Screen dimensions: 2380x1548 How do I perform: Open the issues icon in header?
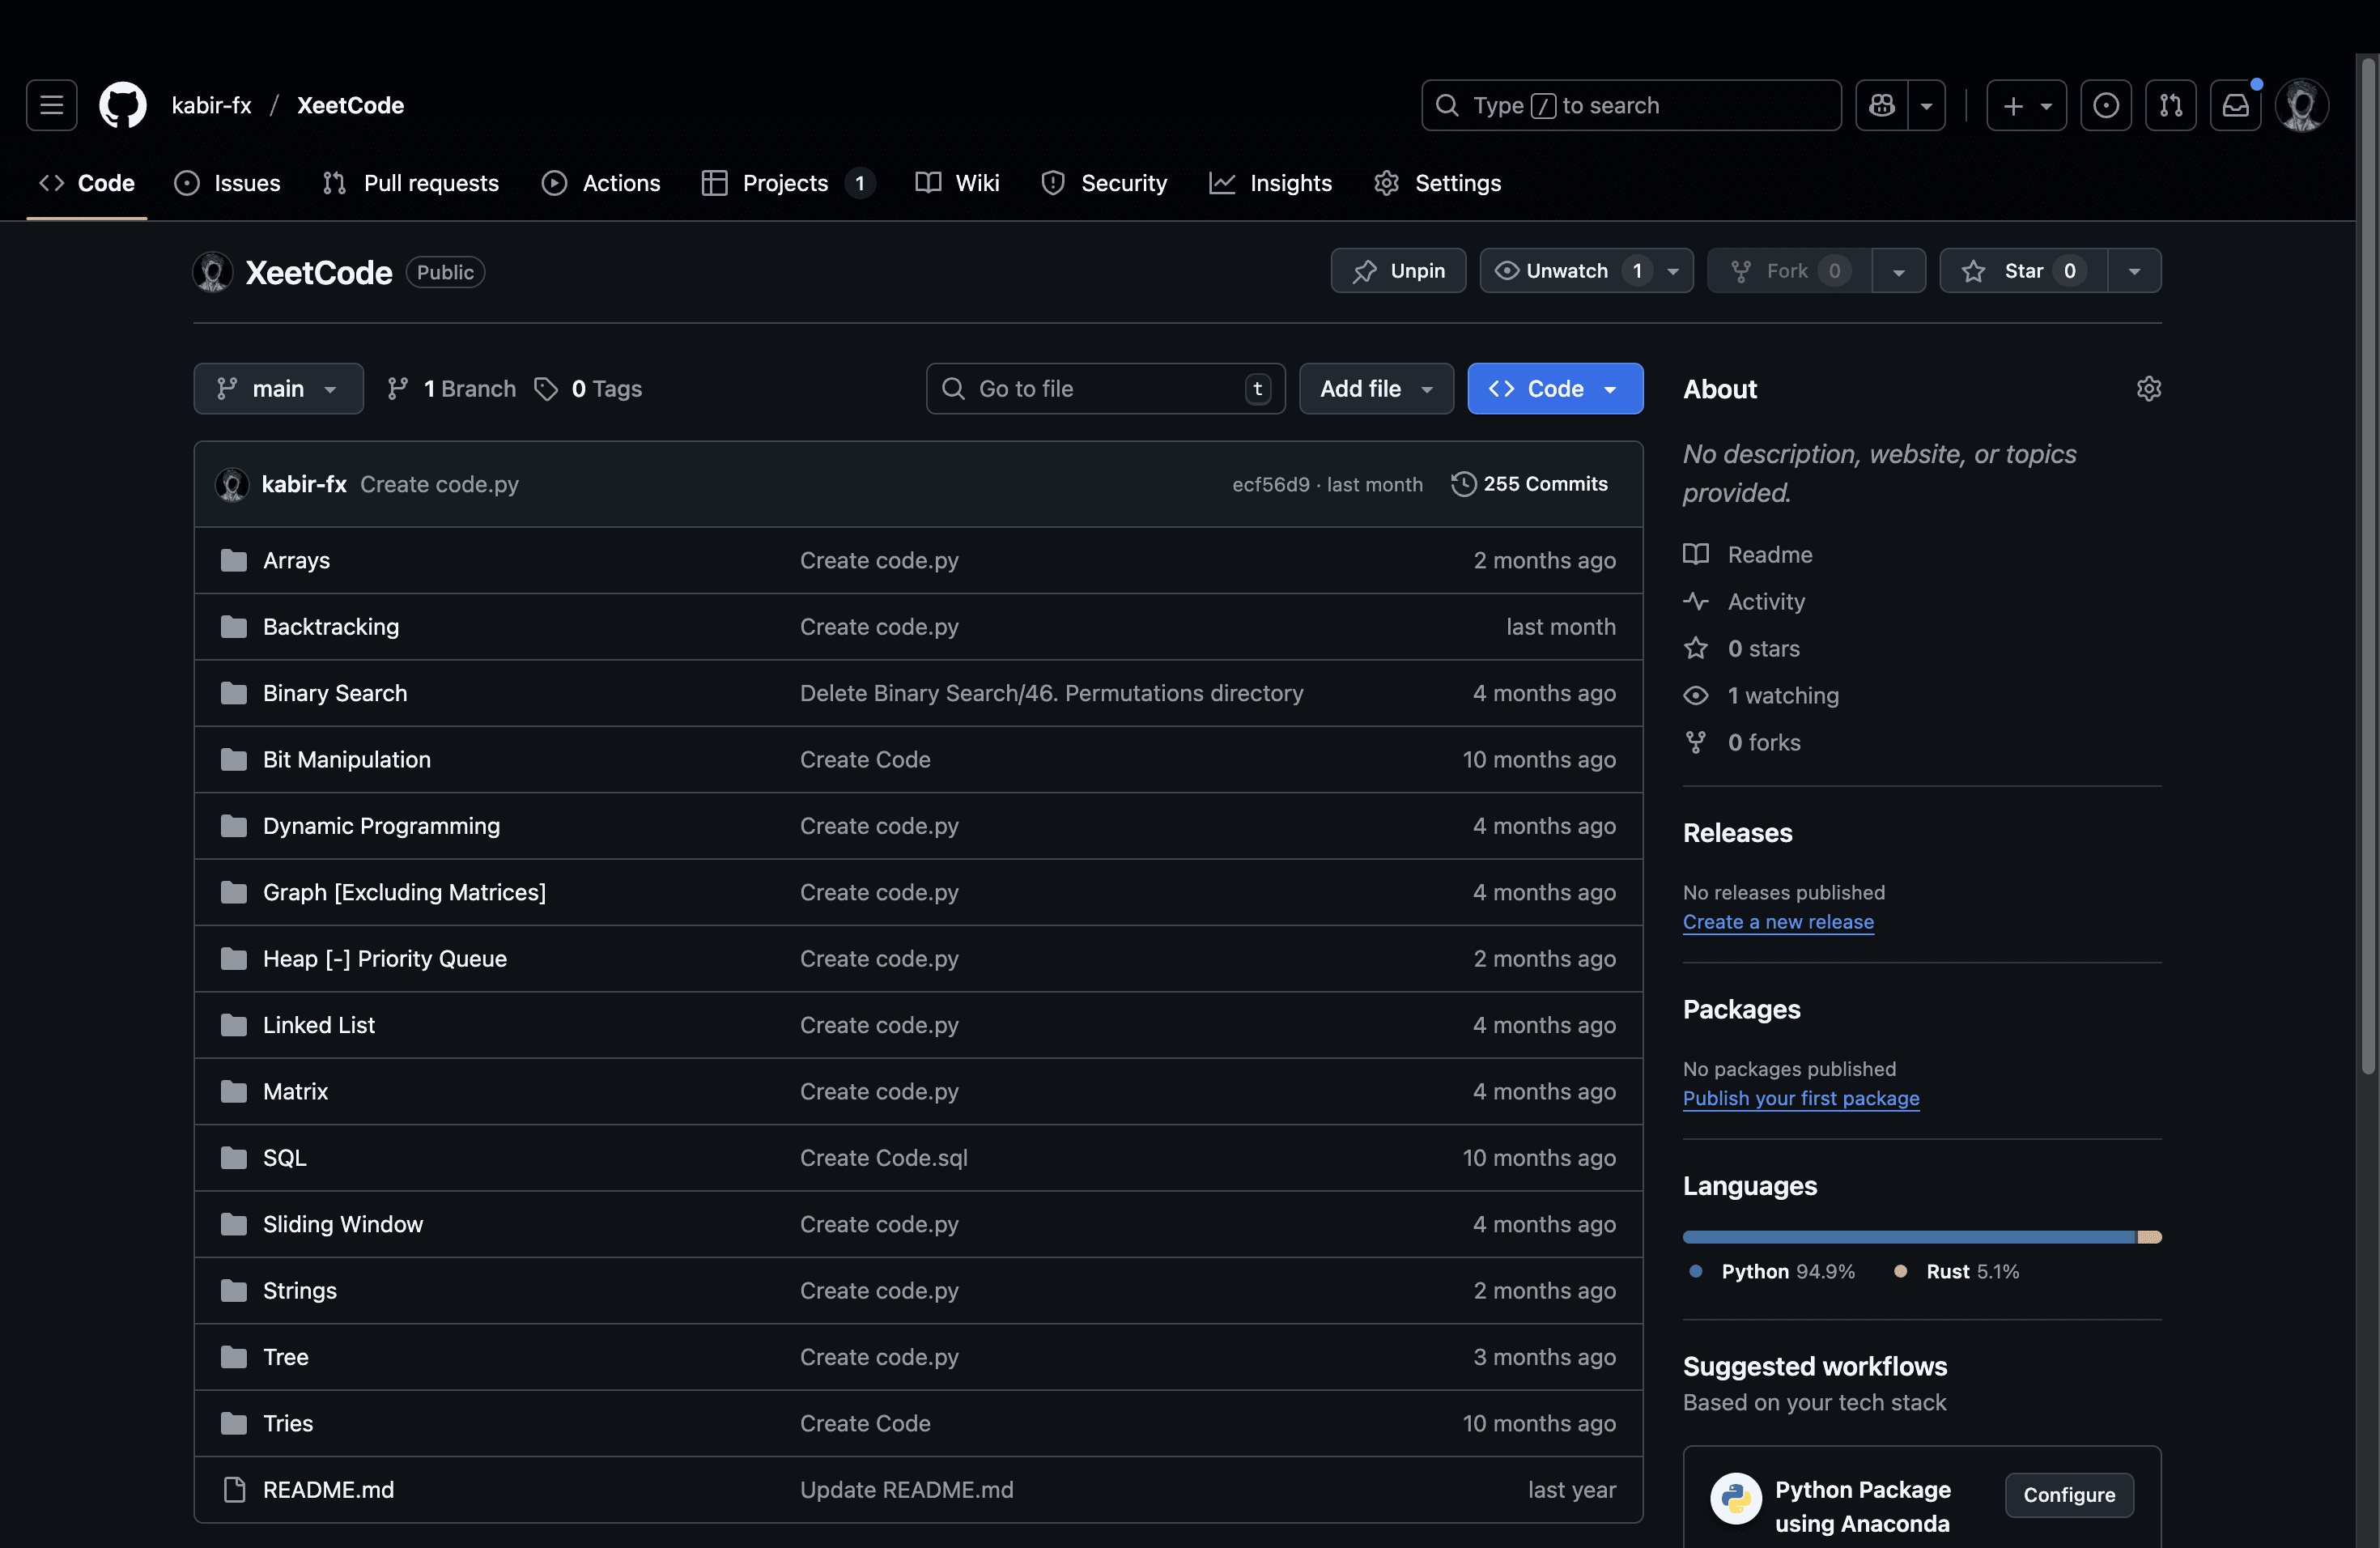(x=2105, y=105)
